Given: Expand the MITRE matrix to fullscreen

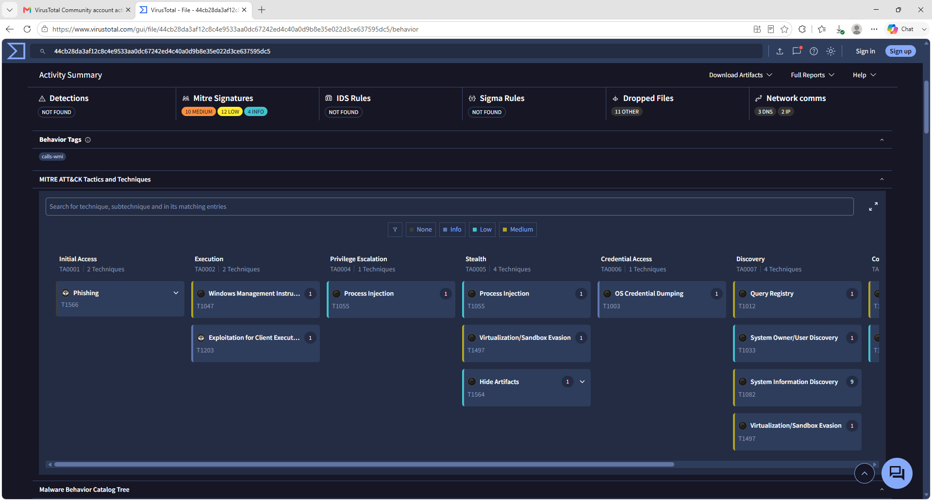Looking at the screenshot, I should pos(873,207).
